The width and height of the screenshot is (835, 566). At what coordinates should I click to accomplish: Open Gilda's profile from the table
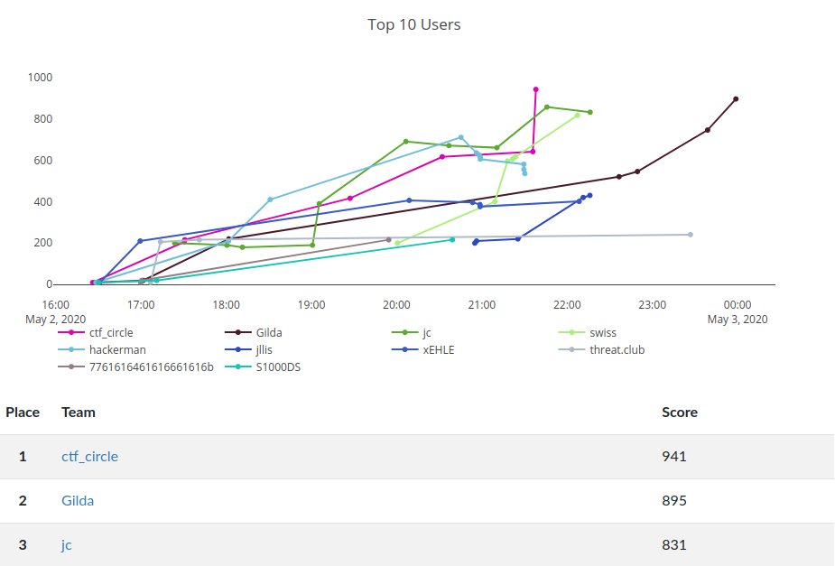coord(77,501)
